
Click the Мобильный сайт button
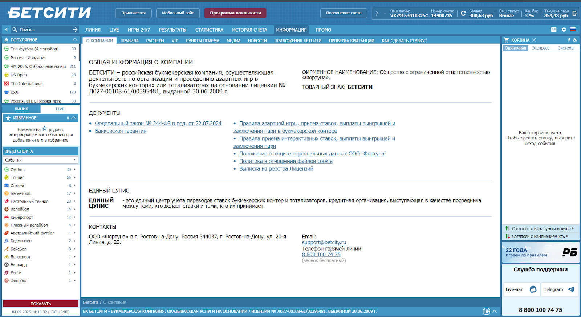click(x=178, y=13)
